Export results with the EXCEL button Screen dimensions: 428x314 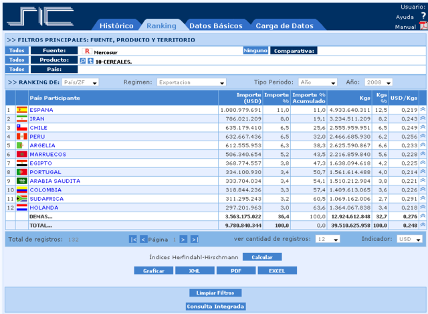[277, 271]
